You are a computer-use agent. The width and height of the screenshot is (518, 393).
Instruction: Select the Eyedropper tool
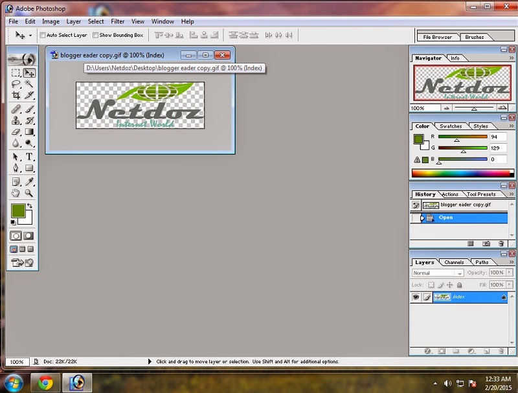pyautogui.click(x=29, y=182)
